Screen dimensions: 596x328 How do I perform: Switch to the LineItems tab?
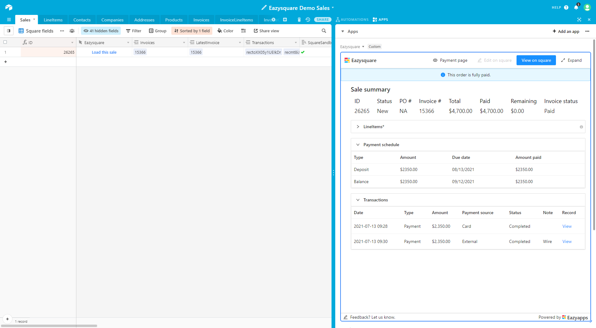click(x=53, y=20)
